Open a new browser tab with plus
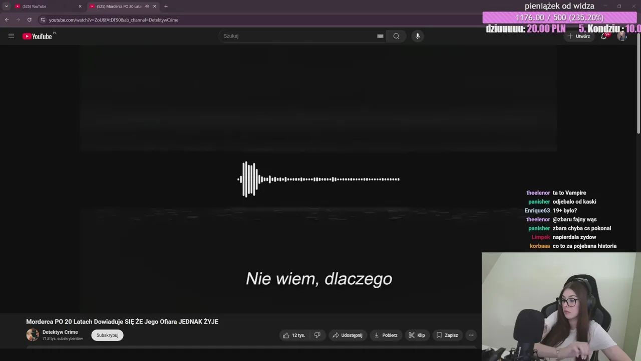Viewport: 641px width, 361px height. (166, 7)
